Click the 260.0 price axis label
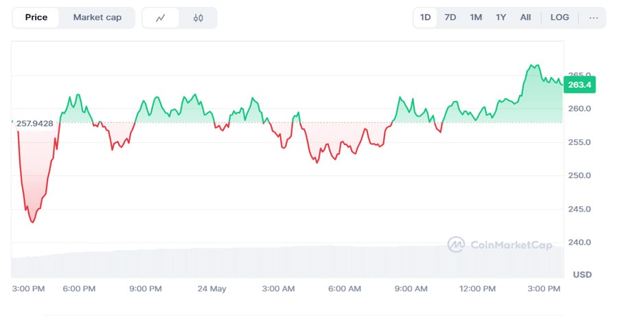The image size is (618, 316). [580, 109]
